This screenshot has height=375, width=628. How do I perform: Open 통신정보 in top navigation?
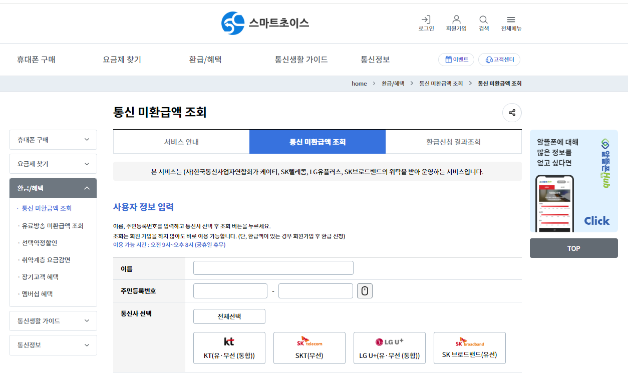[x=376, y=60]
